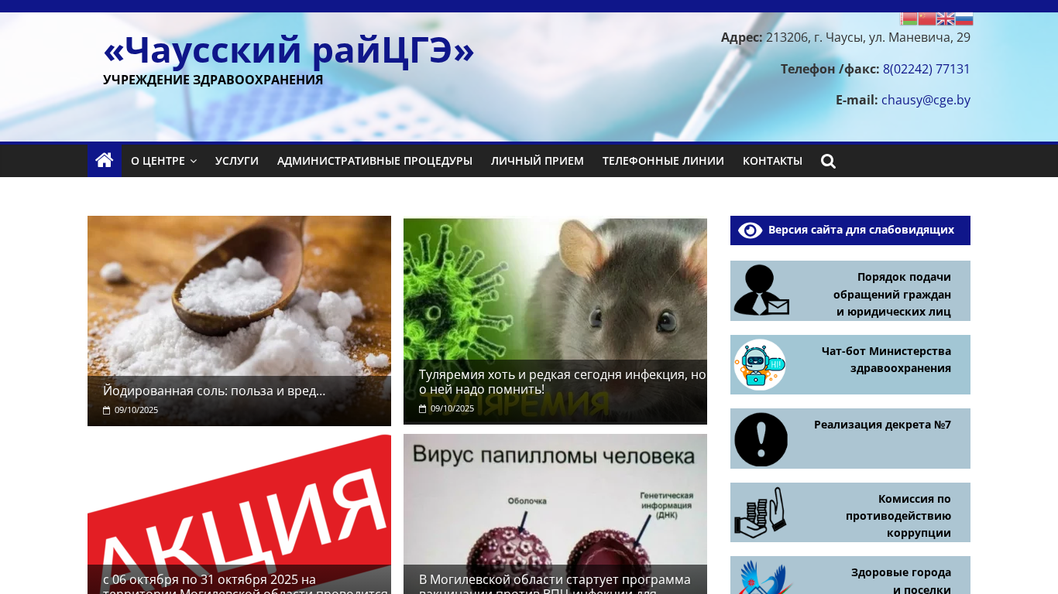Click the exclamation mark decree icon
1058x594 pixels.
point(761,439)
